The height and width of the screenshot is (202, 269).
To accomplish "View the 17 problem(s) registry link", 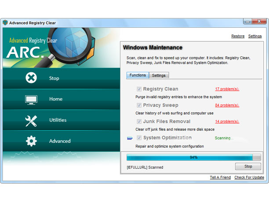I will [227, 89].
